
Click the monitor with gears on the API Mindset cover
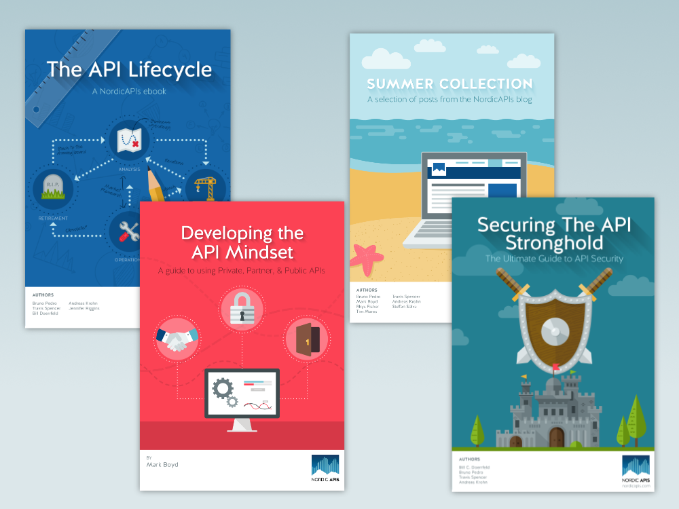242,400
